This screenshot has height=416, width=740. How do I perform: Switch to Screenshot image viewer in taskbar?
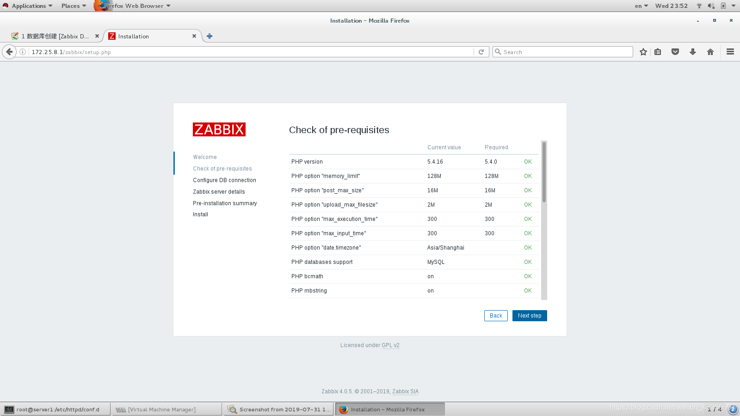pos(278,409)
